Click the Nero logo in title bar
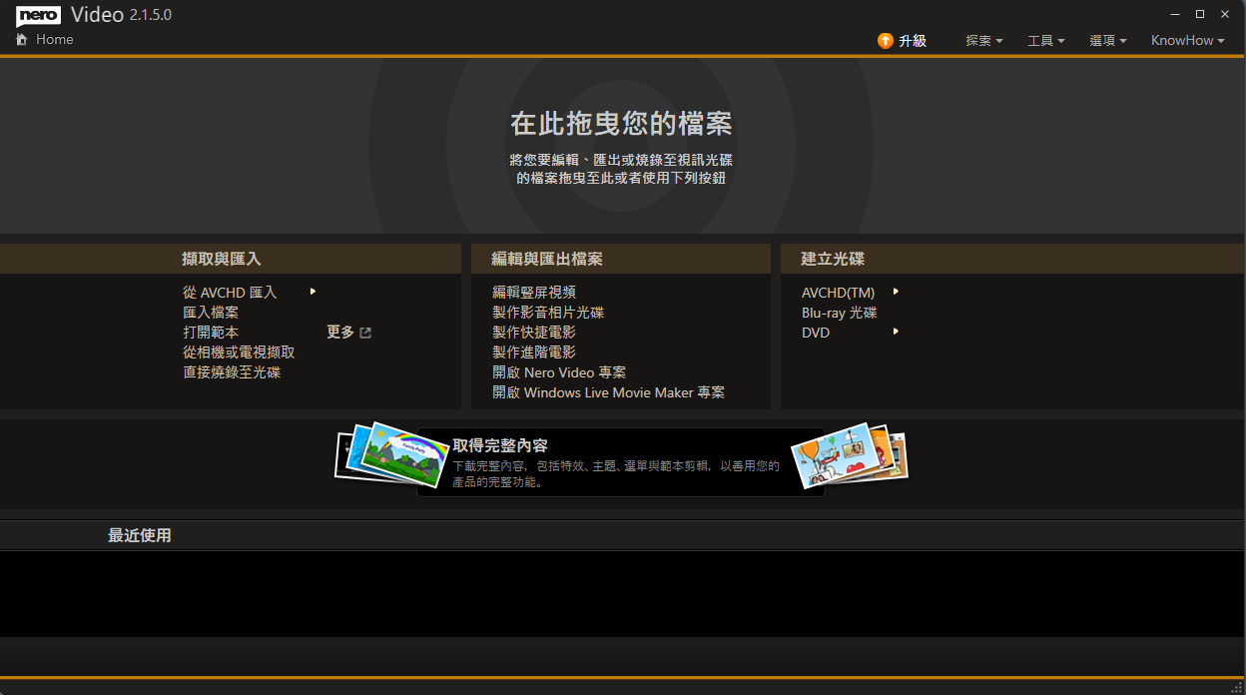The image size is (1246, 695). click(x=39, y=15)
